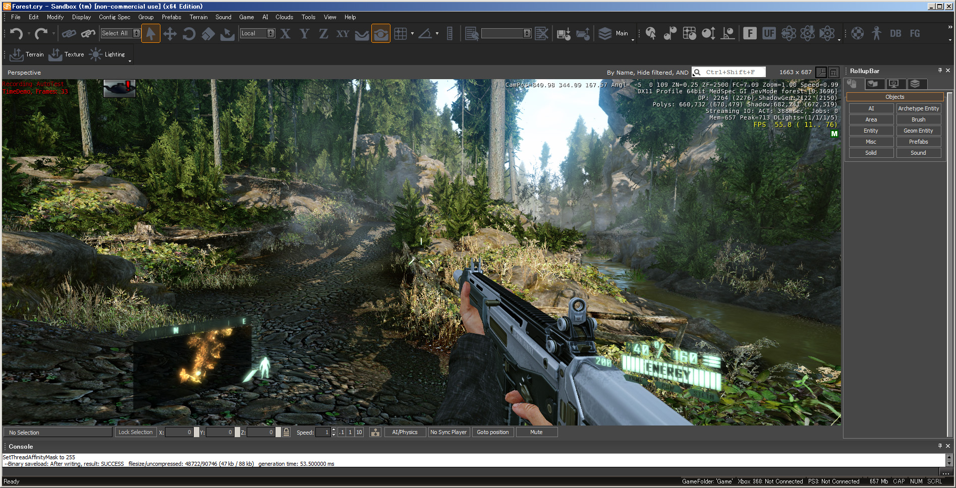The image size is (956, 488).
Task: Click the Link objects chain icon
Action: pyautogui.click(x=69, y=34)
